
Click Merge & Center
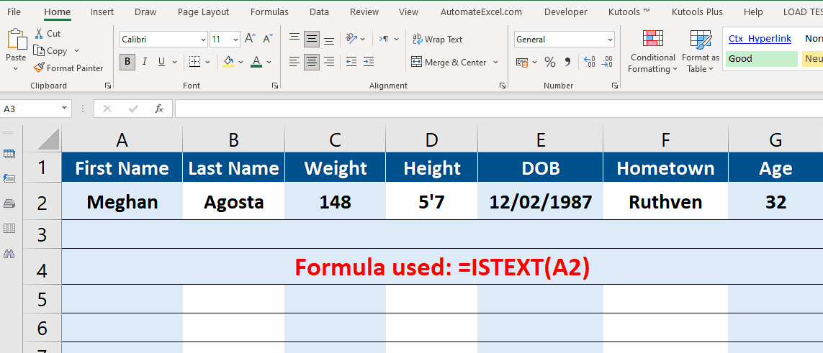pos(449,63)
